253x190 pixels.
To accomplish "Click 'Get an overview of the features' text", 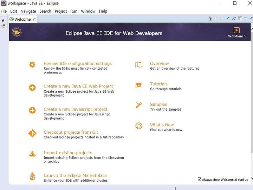I will [175, 69].
